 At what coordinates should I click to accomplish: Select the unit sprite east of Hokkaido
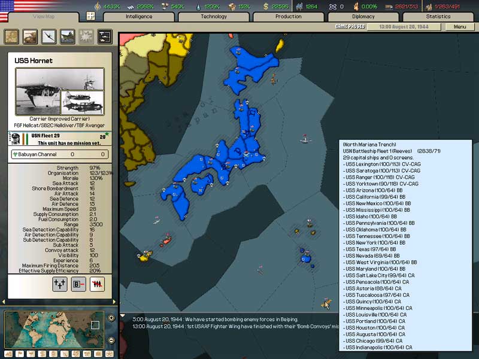click(274, 80)
